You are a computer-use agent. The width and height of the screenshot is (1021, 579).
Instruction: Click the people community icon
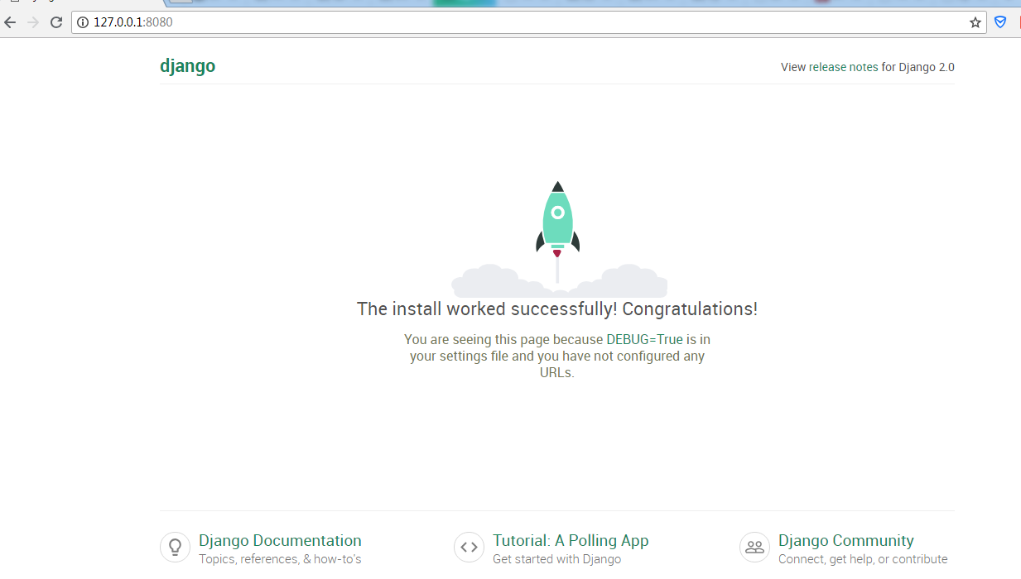pyautogui.click(x=754, y=547)
